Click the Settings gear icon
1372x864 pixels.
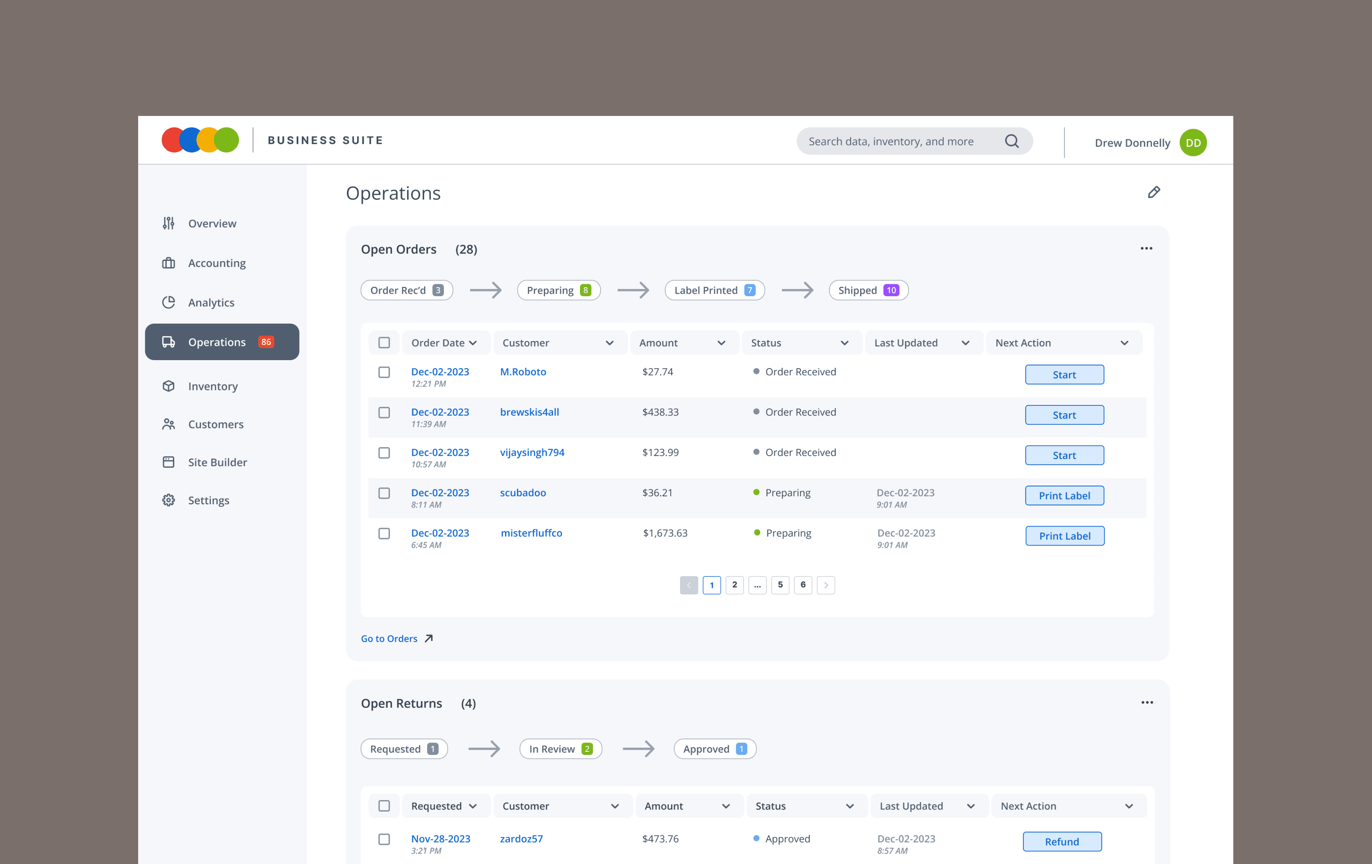click(169, 500)
